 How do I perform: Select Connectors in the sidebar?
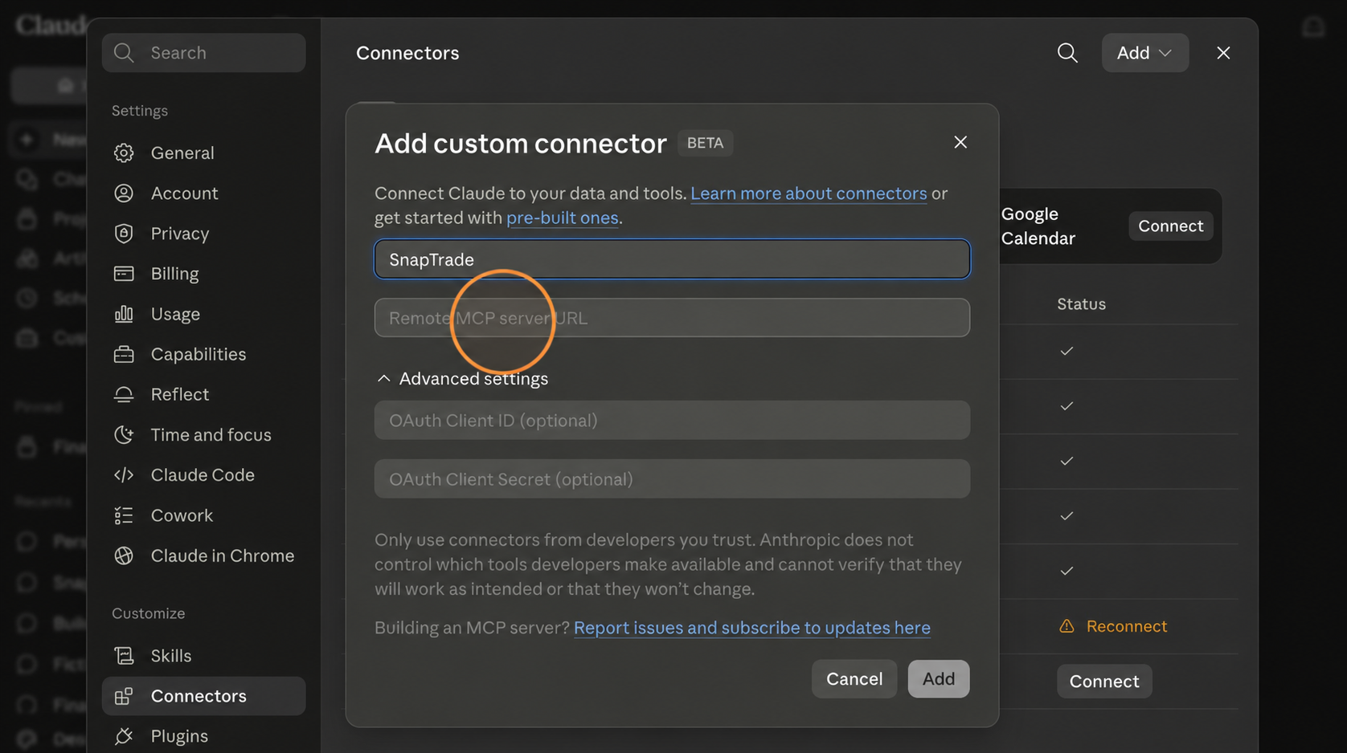(203, 696)
